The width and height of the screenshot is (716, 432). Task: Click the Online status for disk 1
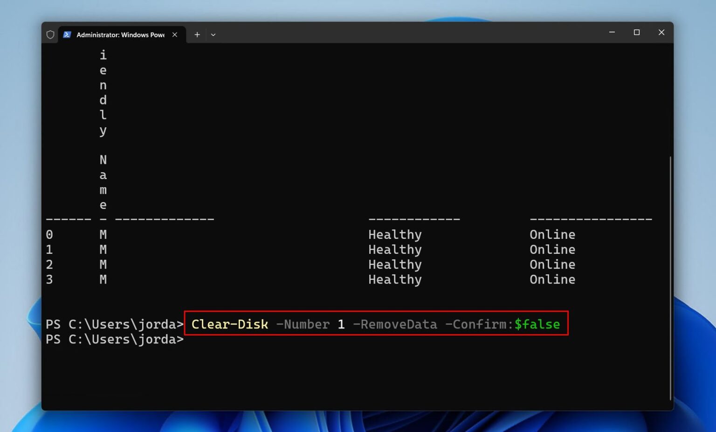pos(552,250)
